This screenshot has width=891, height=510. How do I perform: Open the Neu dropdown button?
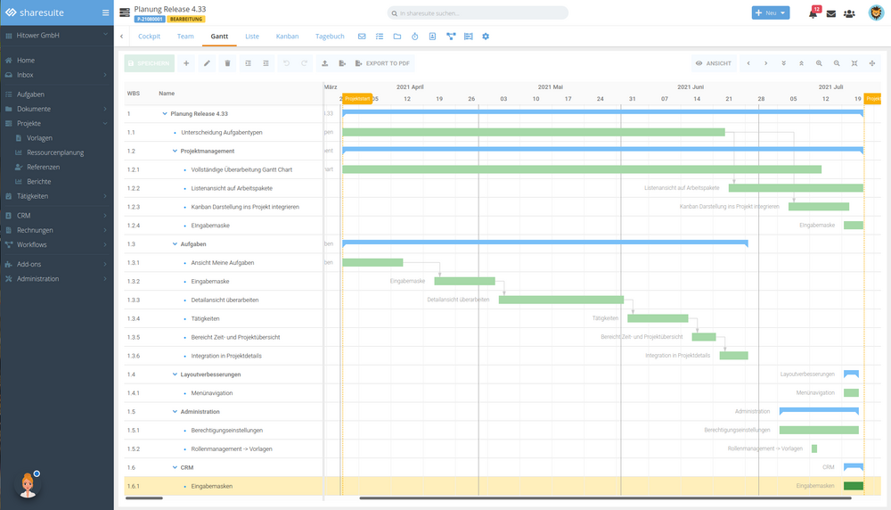[x=771, y=12]
